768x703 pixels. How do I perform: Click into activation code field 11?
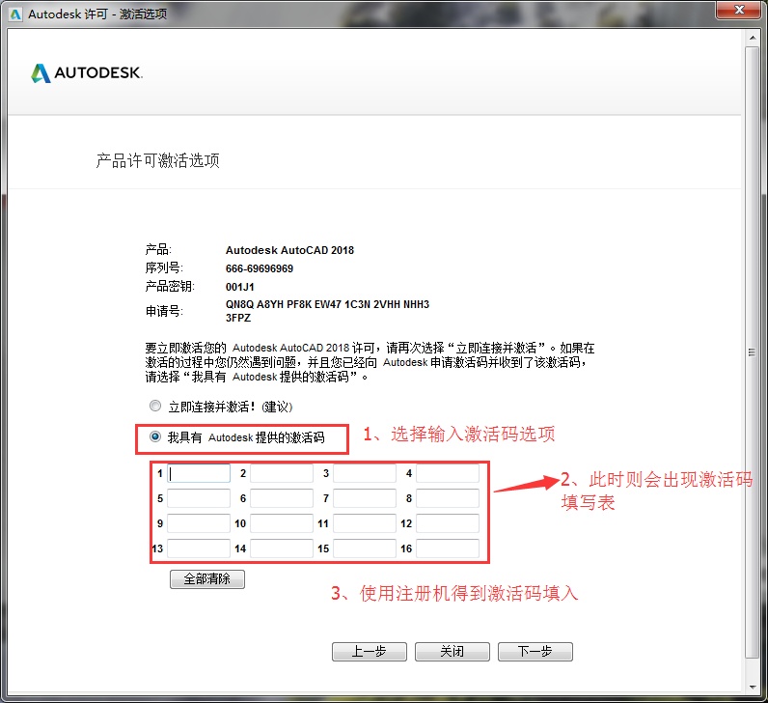click(365, 523)
